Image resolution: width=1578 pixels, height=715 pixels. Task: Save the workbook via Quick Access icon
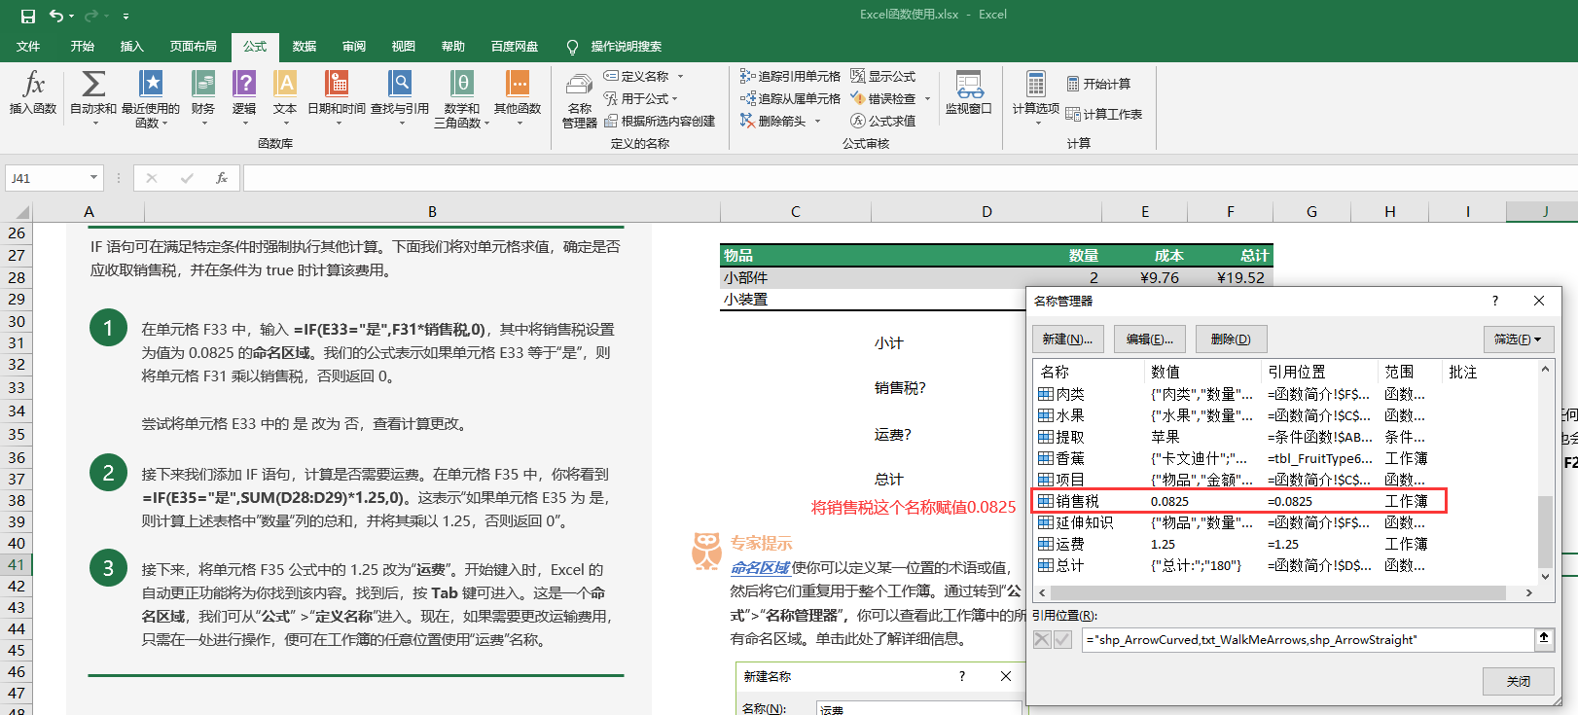tap(28, 16)
